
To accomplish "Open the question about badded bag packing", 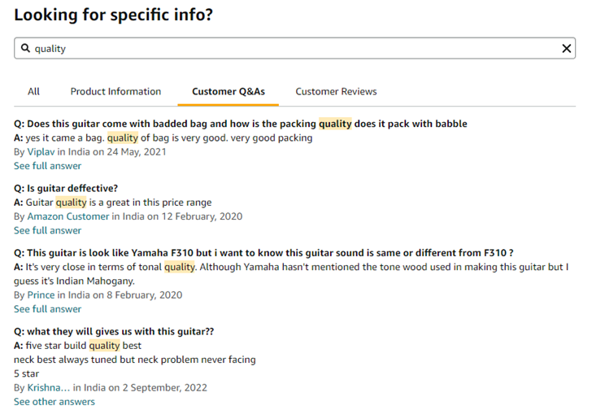I will click(x=241, y=124).
